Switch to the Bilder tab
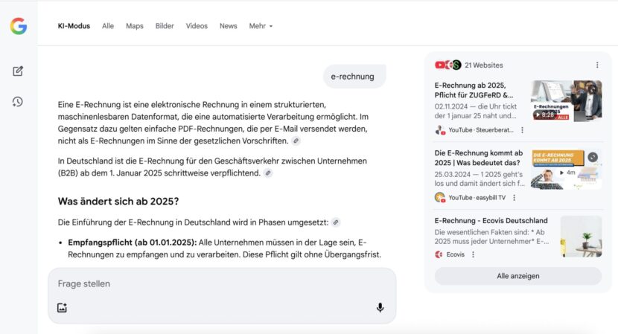Image resolution: width=618 pixels, height=334 pixels. (x=165, y=26)
